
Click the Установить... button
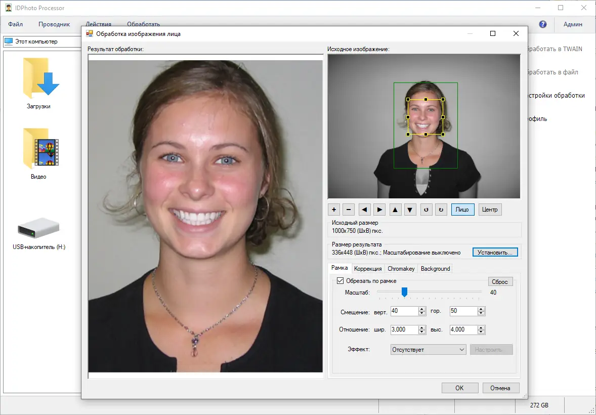point(495,252)
